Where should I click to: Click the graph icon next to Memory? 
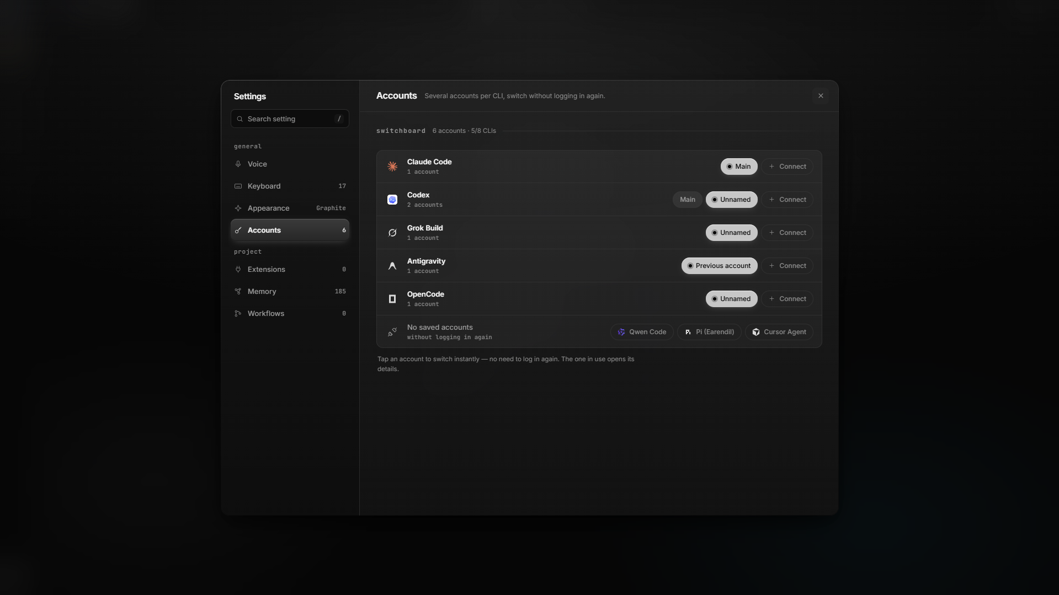(238, 291)
